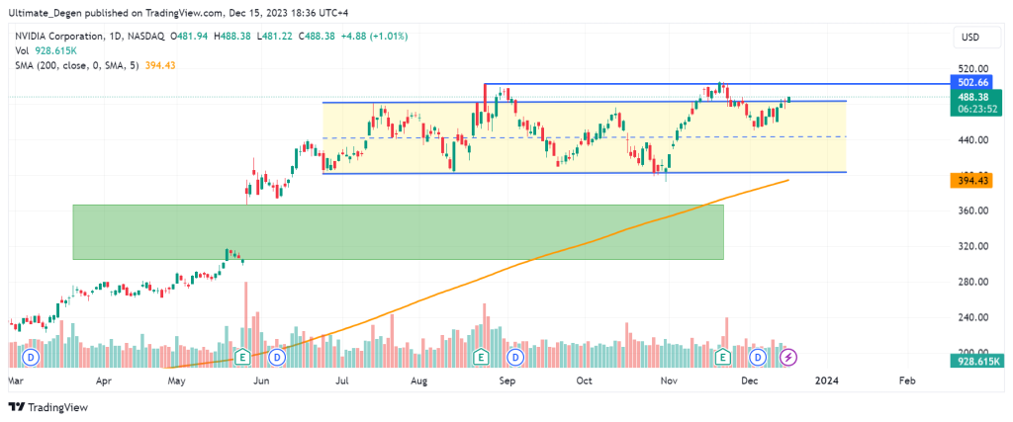Screen dimensions: 1013x422
Task: Open the late-August earnings E marker
Action: click(481, 356)
